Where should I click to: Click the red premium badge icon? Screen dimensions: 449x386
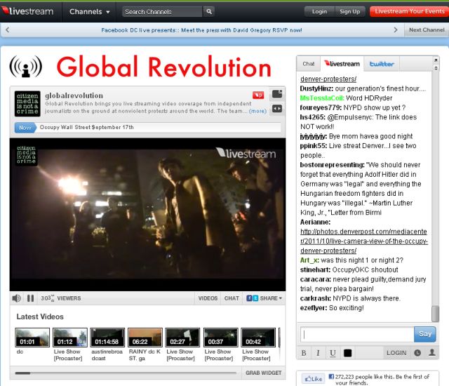(x=258, y=95)
